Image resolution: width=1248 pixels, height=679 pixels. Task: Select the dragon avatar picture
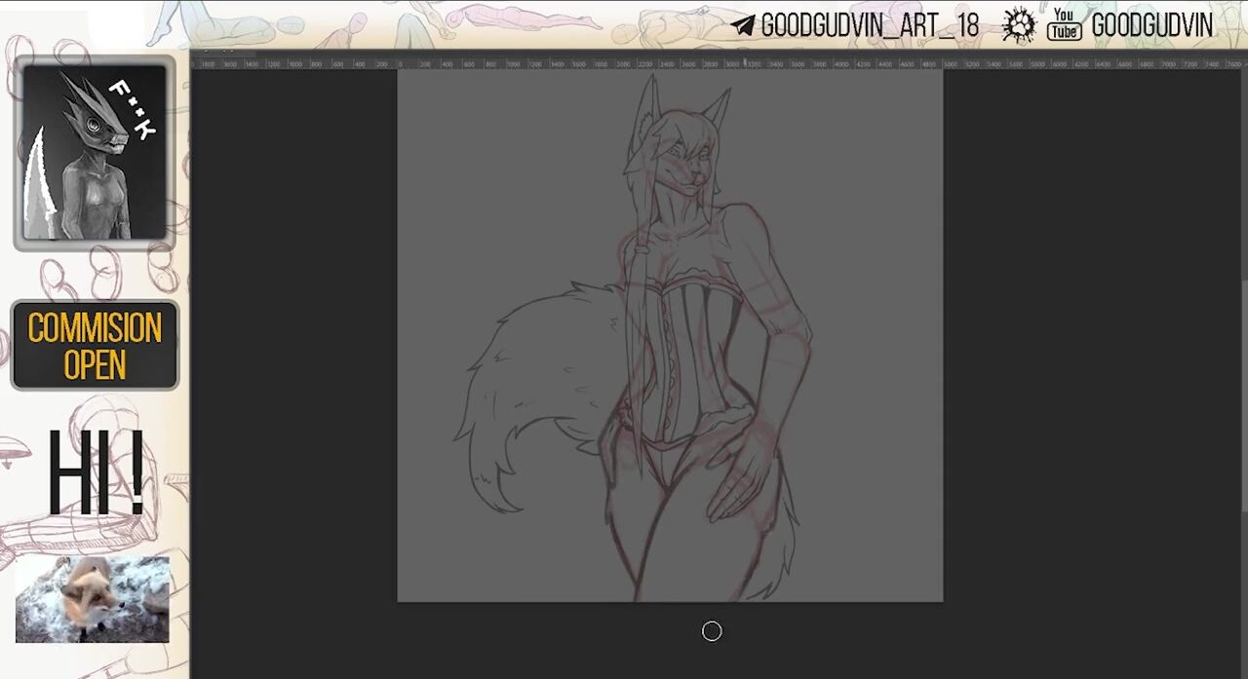coord(94,153)
